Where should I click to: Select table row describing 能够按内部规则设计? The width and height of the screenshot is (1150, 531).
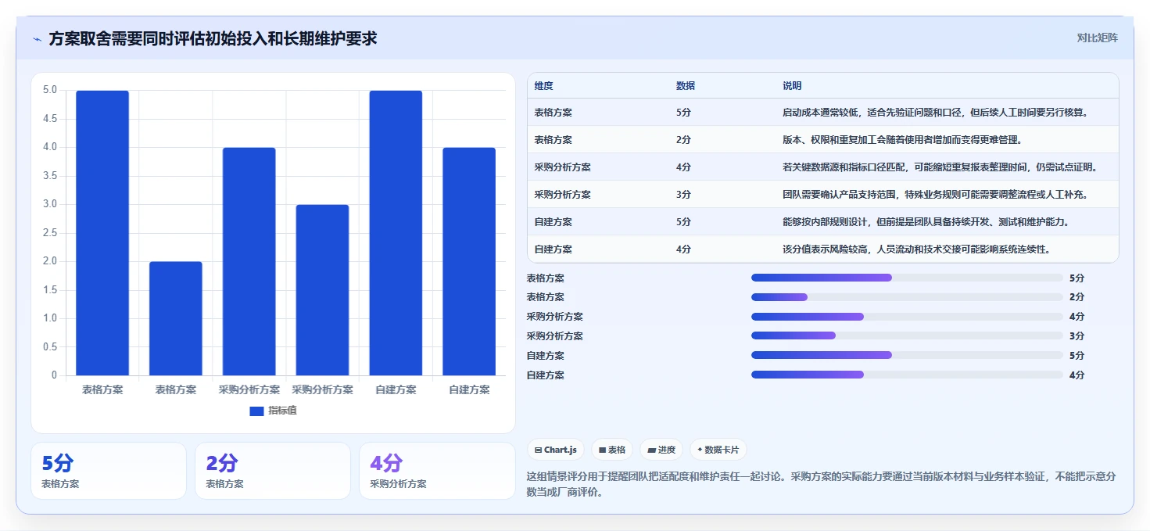click(x=823, y=222)
